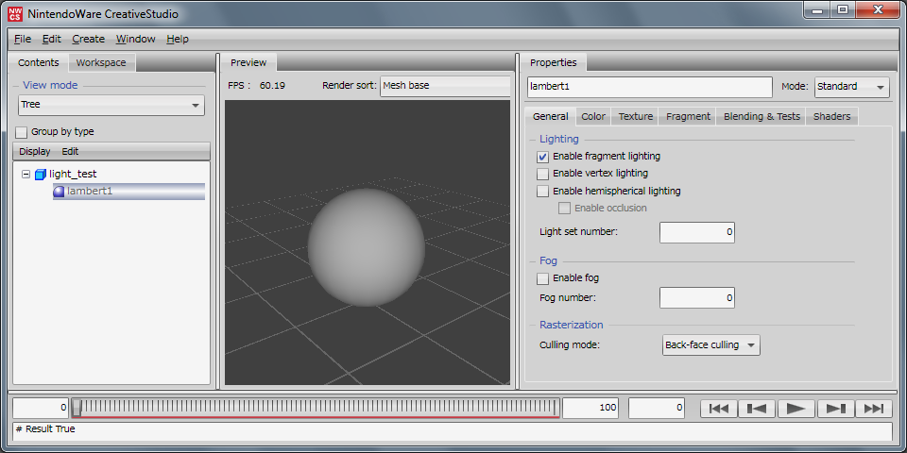Switch to the Blending & Tests tab
Screen dimensions: 907x453
pos(762,116)
